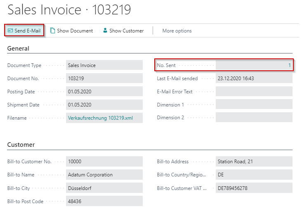Click the Bill-to Name field Adatum Corporation
The width and height of the screenshot is (302, 220).
(104, 175)
